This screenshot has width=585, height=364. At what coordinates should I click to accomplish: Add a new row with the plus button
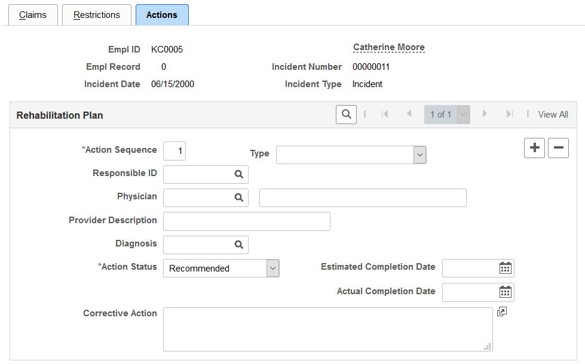pos(534,148)
